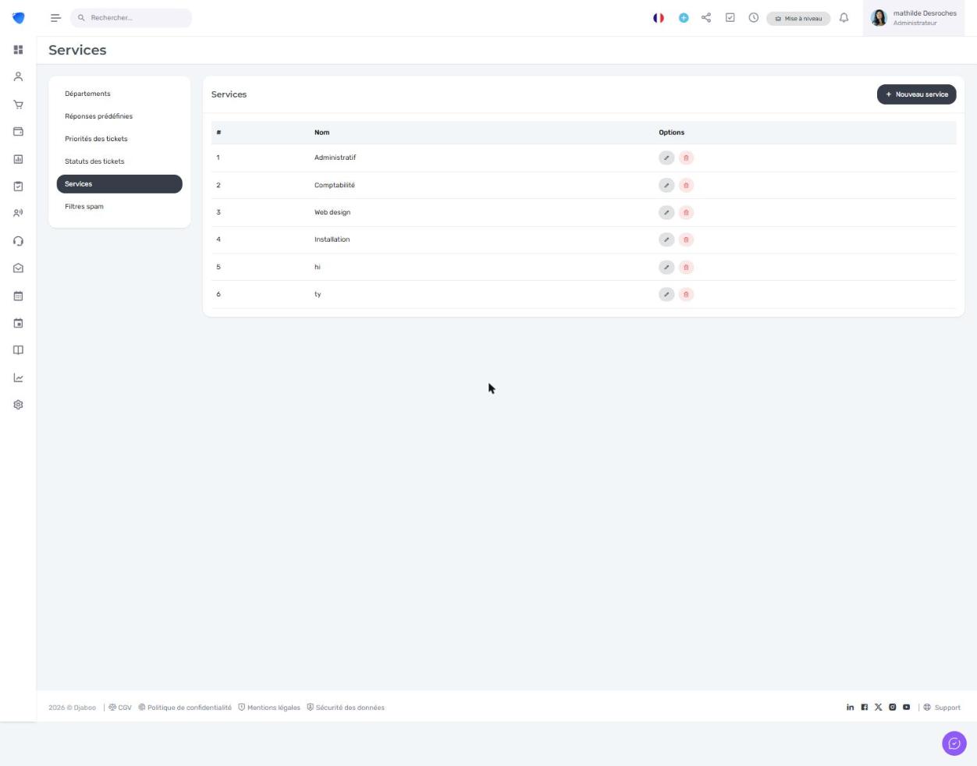977x766 pixels.
Task: Focus the Rechercher search field
Action: point(131,18)
